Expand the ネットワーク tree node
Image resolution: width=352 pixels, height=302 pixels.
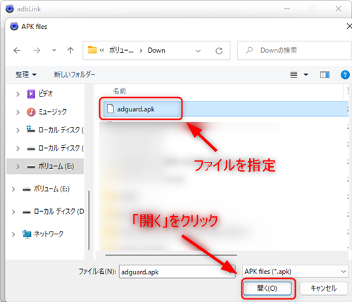13,234
